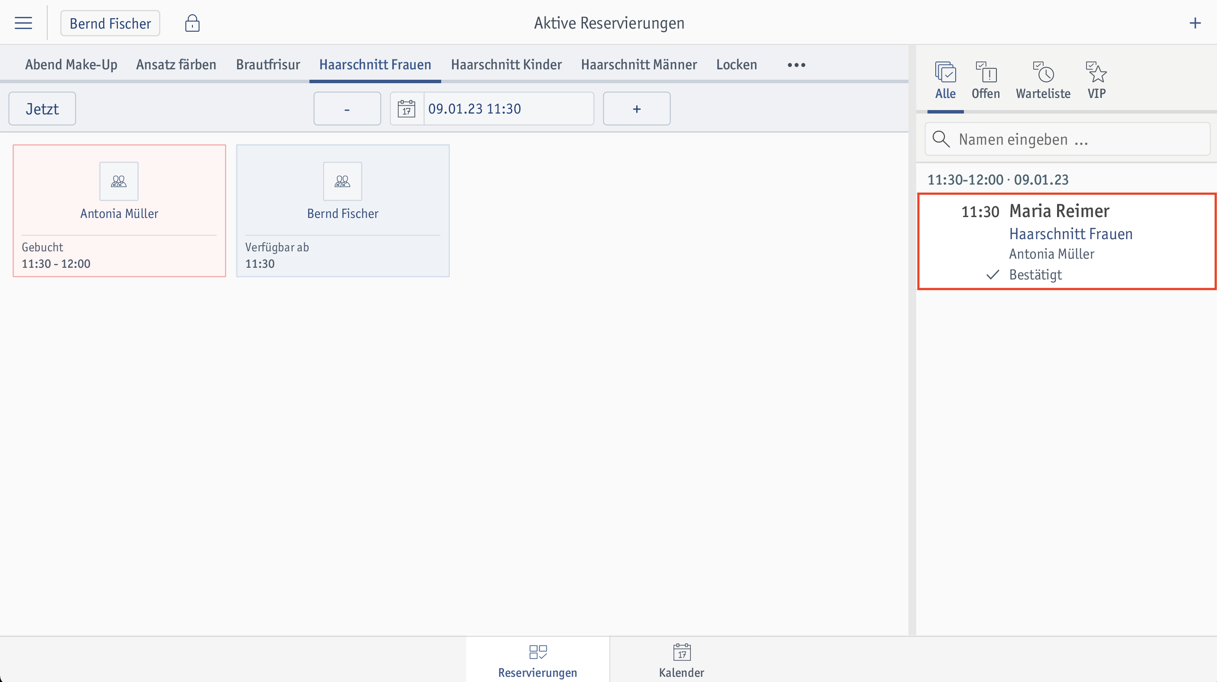Step time forward with plus button
This screenshot has width=1217, height=682.
pyautogui.click(x=637, y=109)
